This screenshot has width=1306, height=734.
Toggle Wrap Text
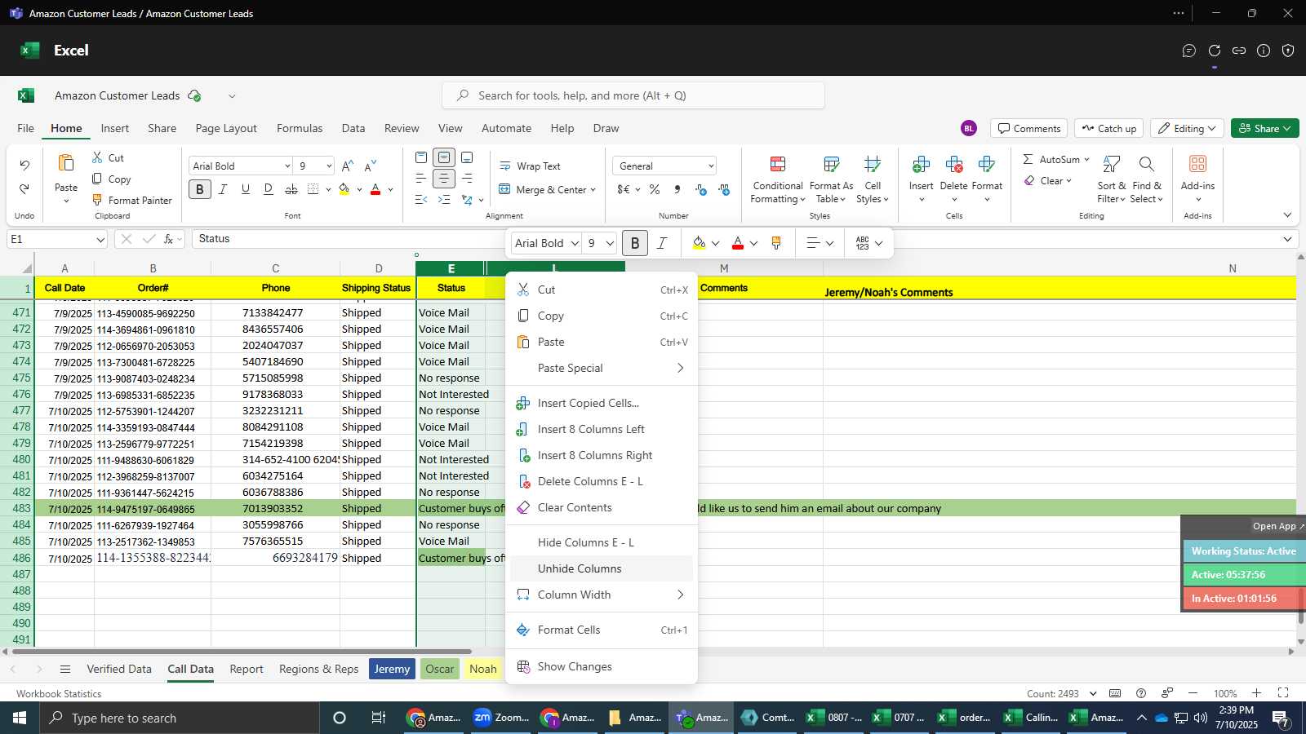pos(530,166)
